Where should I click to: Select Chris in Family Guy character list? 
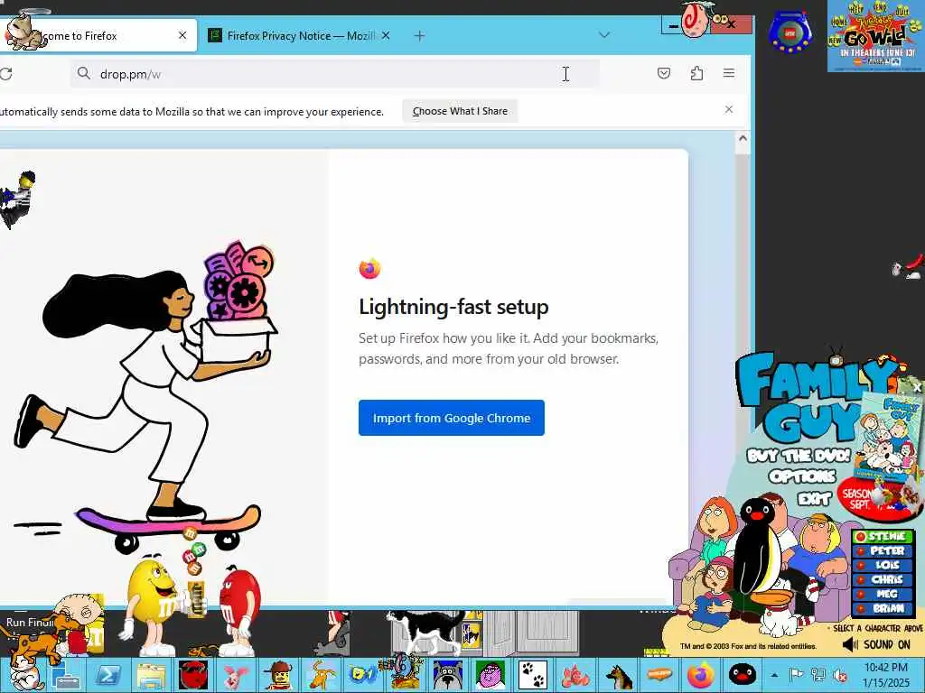click(x=883, y=579)
